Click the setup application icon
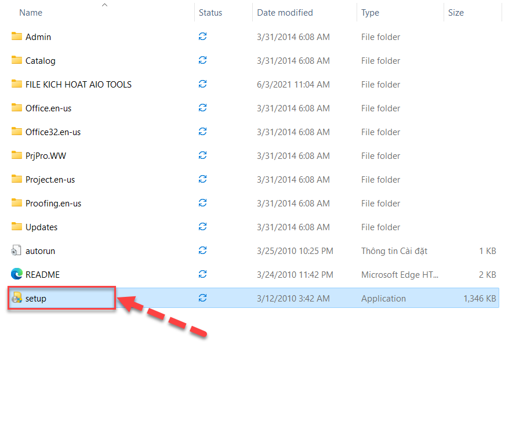 pos(16,297)
